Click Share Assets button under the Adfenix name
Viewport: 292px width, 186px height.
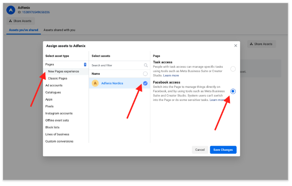pos(21,21)
